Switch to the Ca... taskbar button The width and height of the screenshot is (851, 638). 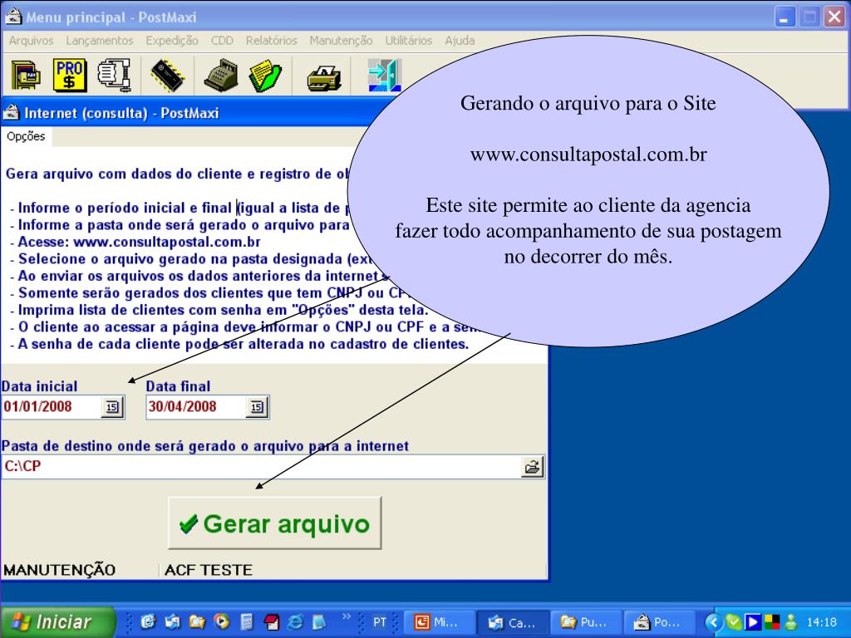[512, 622]
